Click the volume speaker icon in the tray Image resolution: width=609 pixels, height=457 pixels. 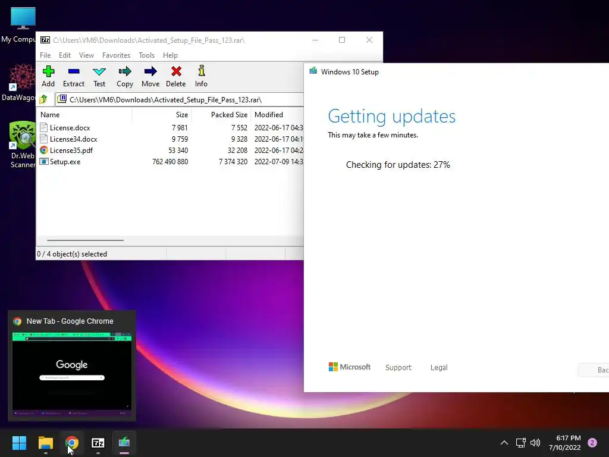(x=535, y=443)
